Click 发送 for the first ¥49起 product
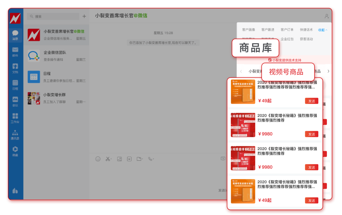Image resolution: width=342 pixels, height=215 pixels. 311,101
